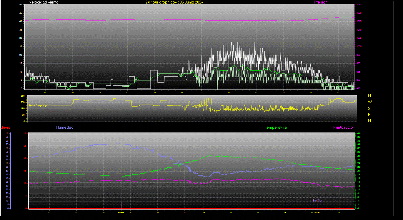Click the '360' wind direction axis value
This screenshot has height=220, width=403.
(23, 96)
